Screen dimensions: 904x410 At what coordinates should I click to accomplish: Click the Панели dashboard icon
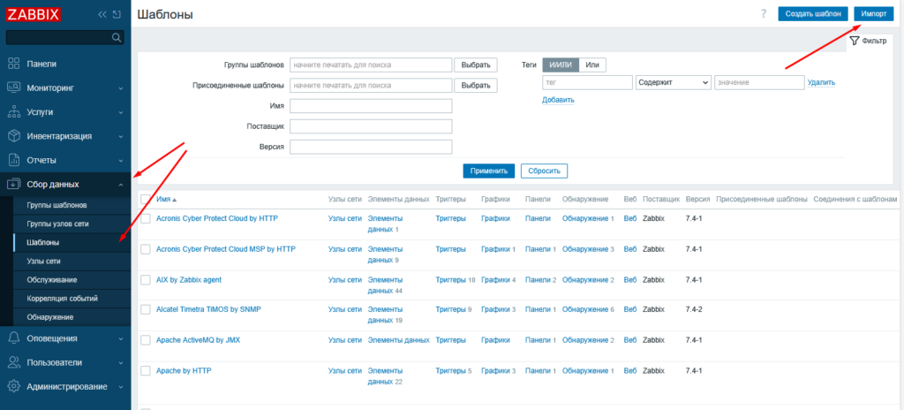click(x=13, y=64)
